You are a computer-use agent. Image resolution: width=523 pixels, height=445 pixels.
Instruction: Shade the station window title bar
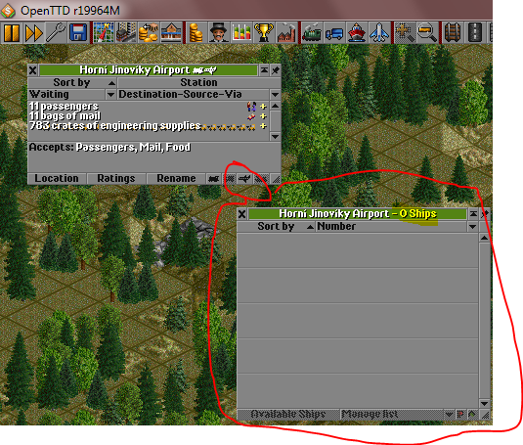[x=264, y=70]
